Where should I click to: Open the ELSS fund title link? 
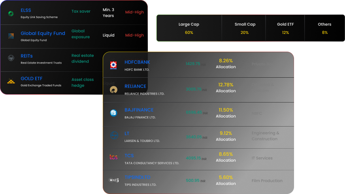(x=26, y=10)
